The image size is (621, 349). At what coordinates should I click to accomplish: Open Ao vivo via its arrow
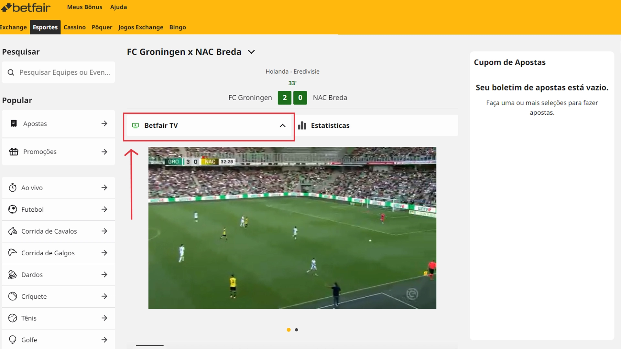(x=104, y=187)
